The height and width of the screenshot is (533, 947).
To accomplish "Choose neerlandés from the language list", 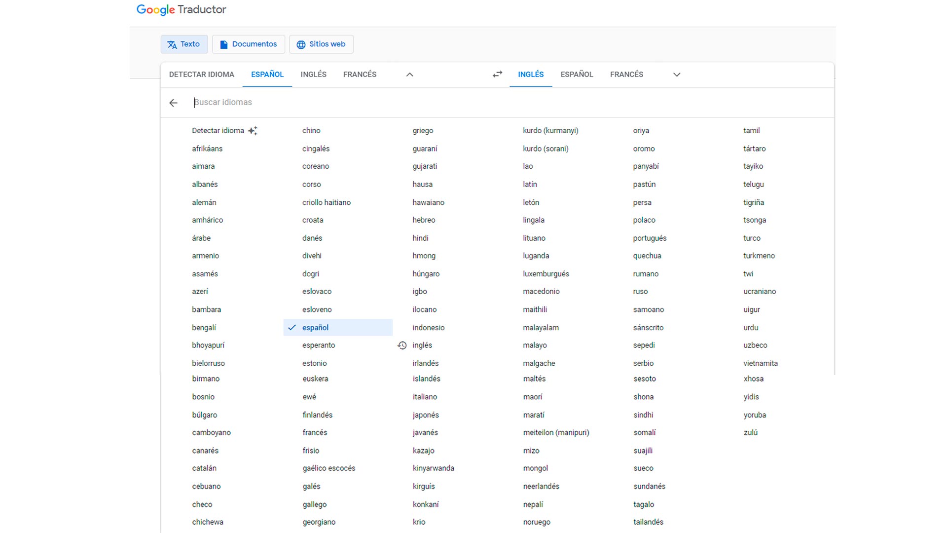I will tap(541, 486).
